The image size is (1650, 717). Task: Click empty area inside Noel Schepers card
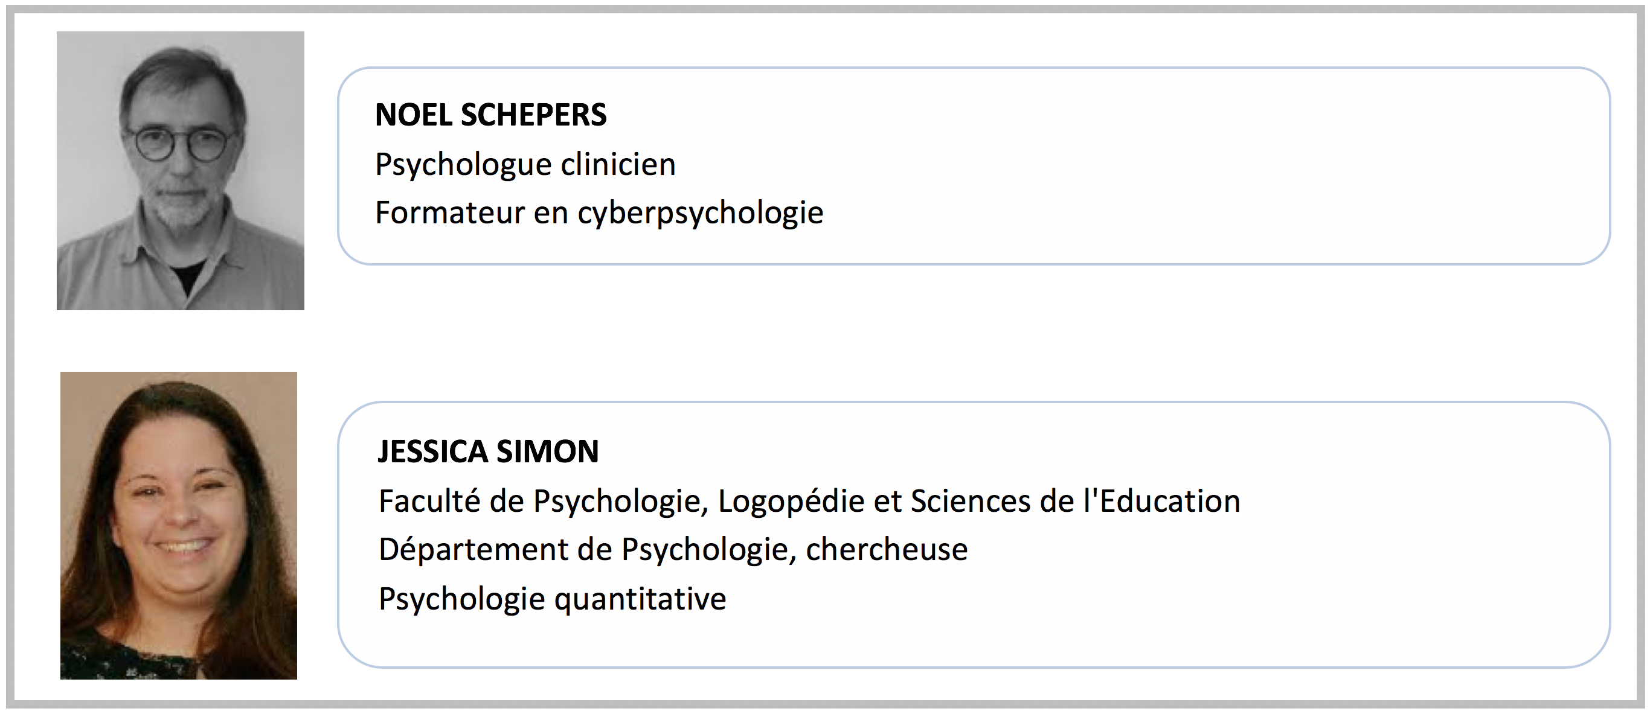[x=1217, y=167]
